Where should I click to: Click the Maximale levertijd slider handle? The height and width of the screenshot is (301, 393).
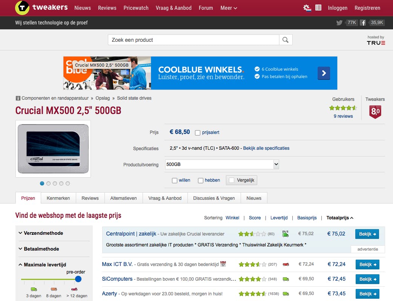pos(78,279)
